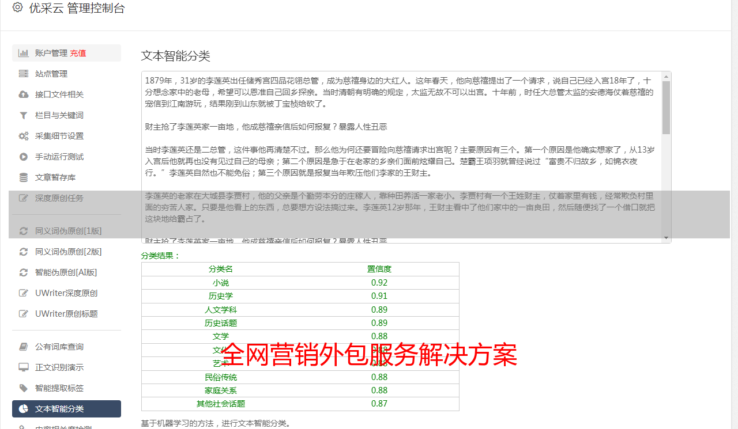Click the monitor icon for 正文识别演示
This screenshot has height=429, width=738.
tap(24, 367)
